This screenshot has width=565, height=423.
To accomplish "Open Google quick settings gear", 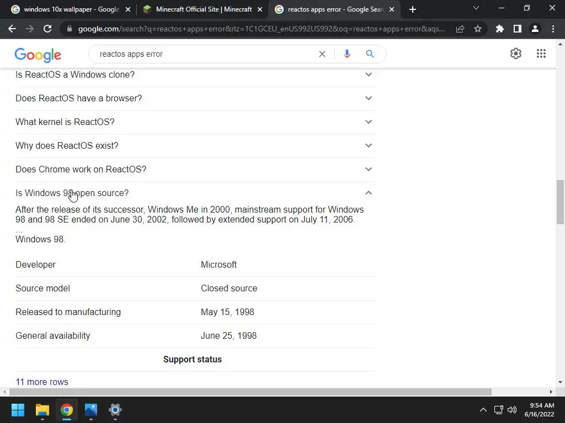I will tap(516, 53).
